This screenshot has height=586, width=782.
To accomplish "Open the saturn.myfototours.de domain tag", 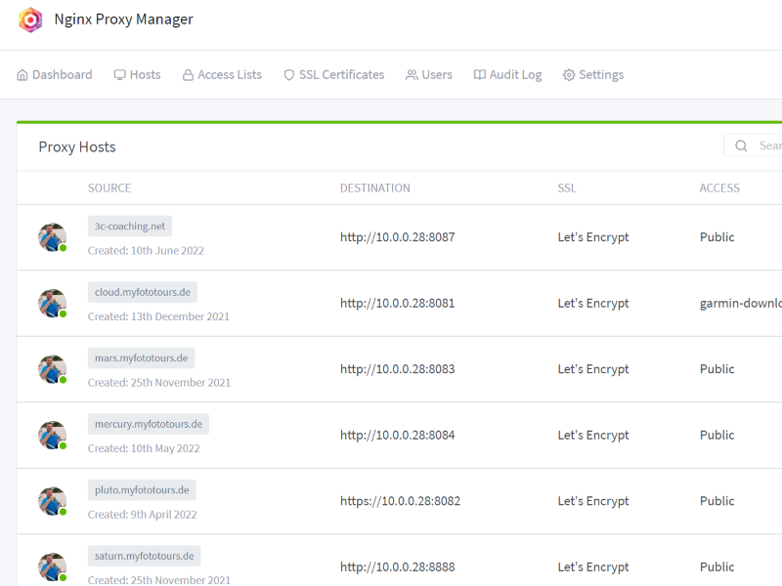I will coord(144,556).
